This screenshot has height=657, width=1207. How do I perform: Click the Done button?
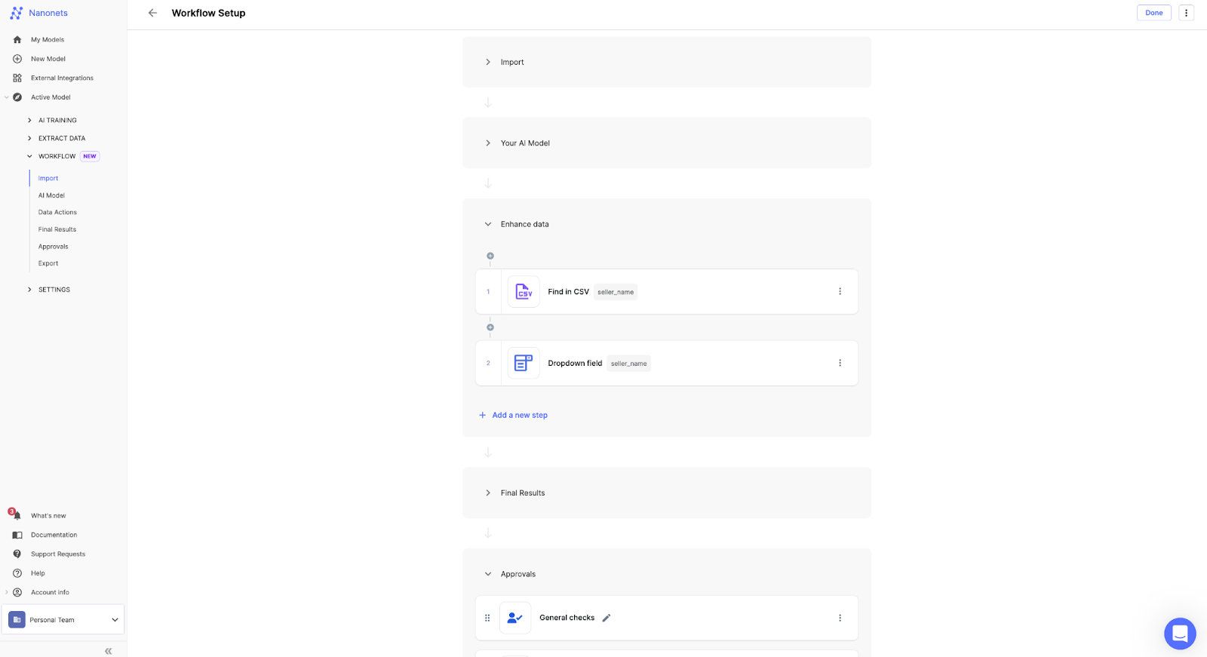tap(1153, 13)
